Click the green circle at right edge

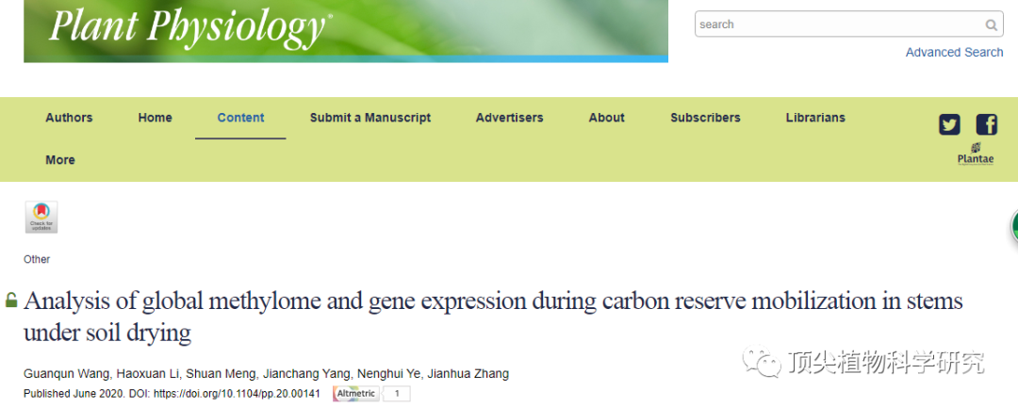pyautogui.click(x=1013, y=227)
